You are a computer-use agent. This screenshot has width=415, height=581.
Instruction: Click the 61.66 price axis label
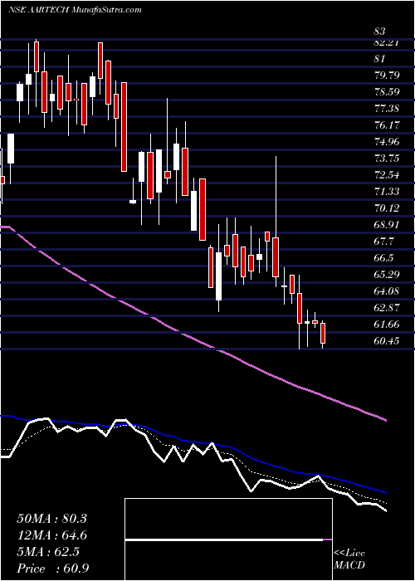click(386, 325)
